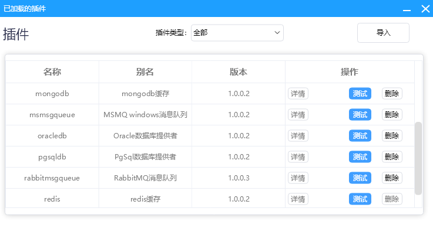Open 详情 for the rabbitmsgqueue plugin
Image resolution: width=433 pixels, height=225 pixels.
point(298,178)
